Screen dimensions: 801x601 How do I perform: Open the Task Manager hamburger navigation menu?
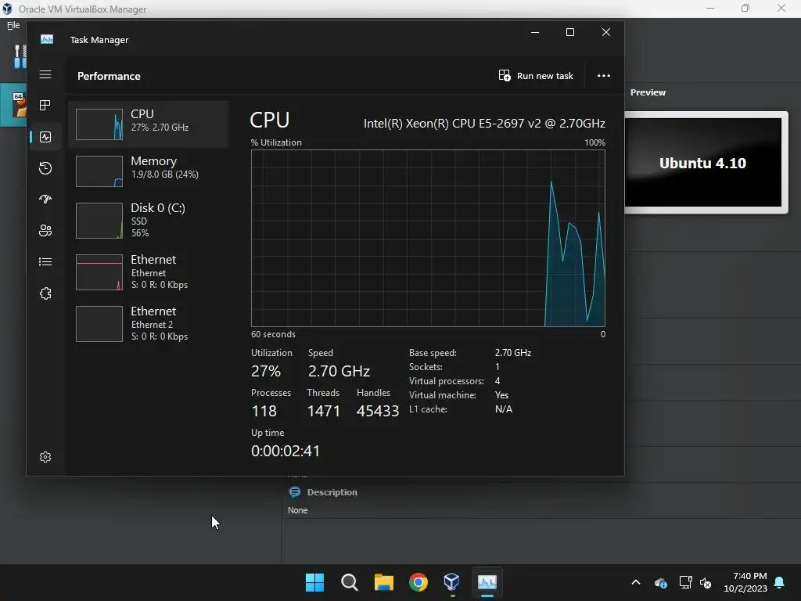45,74
